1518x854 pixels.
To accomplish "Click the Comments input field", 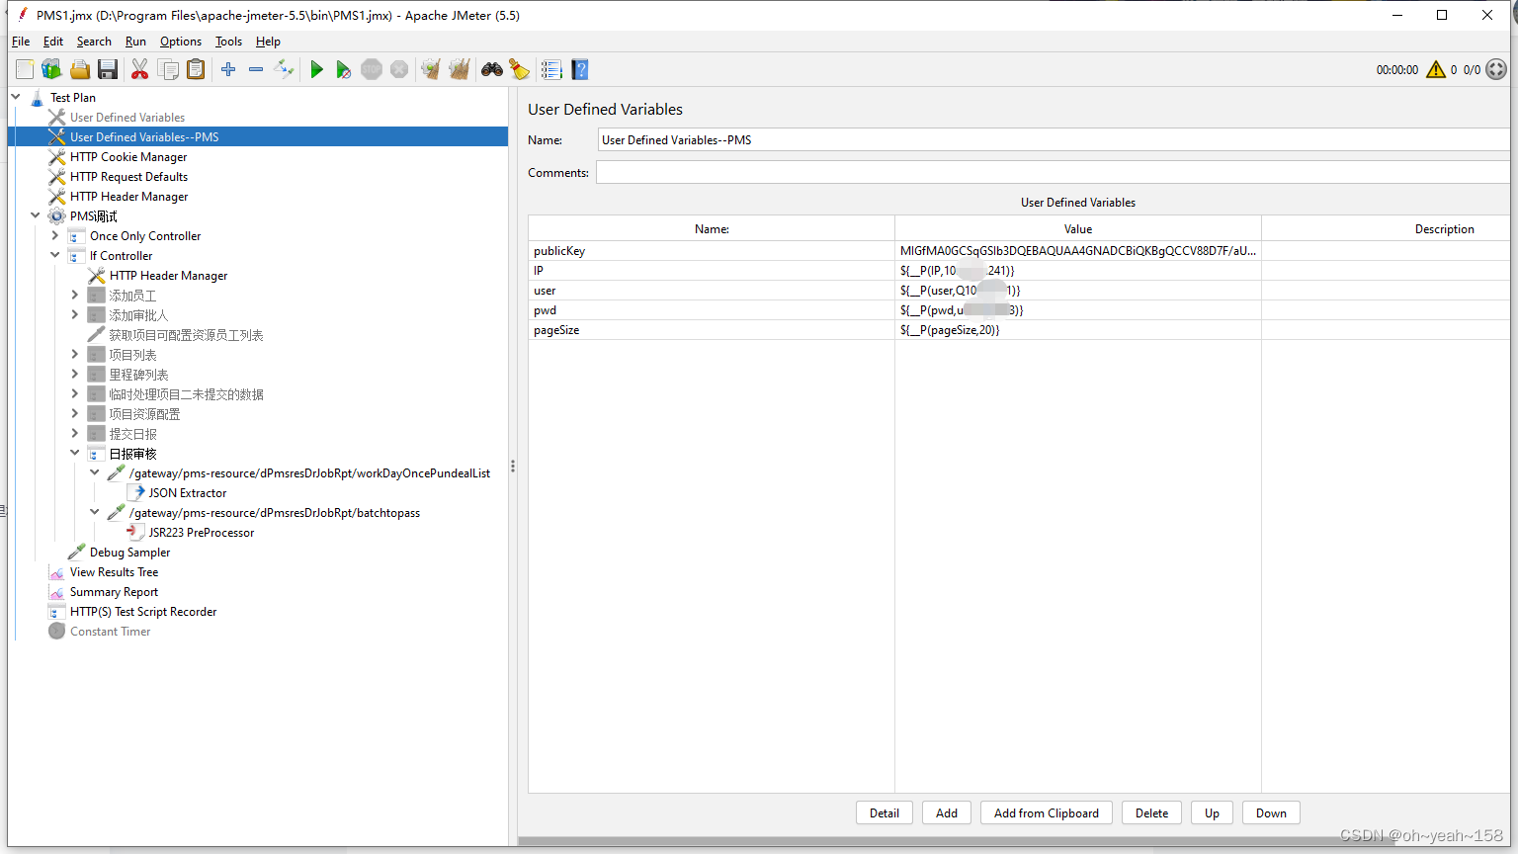I will pyautogui.click(x=1053, y=172).
